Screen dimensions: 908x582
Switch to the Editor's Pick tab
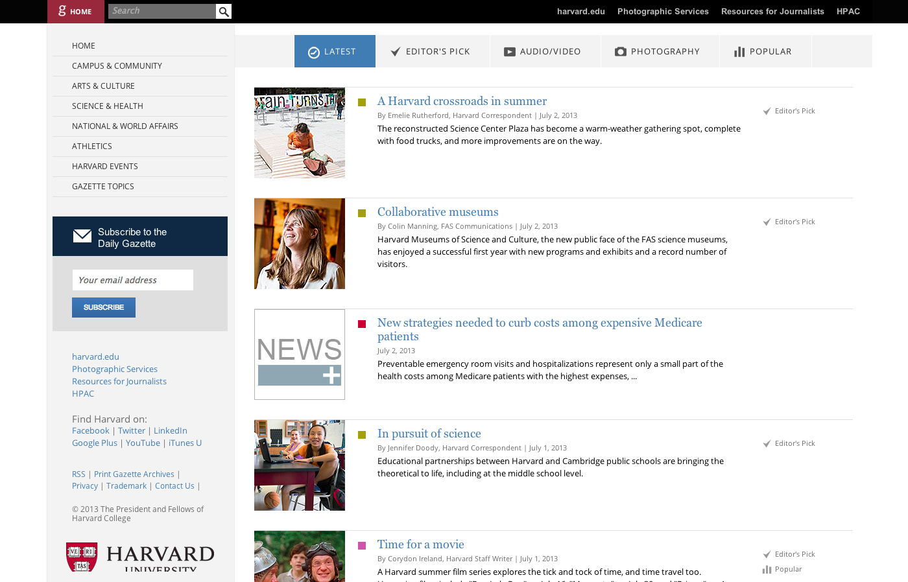(433, 51)
